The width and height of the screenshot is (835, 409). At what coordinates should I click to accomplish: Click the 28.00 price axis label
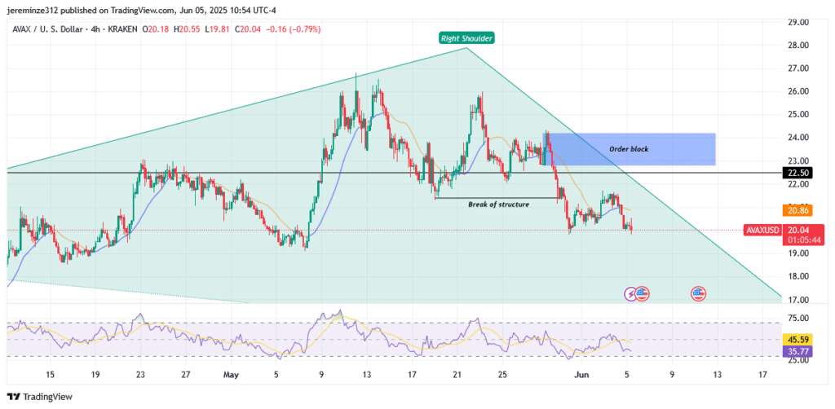click(x=798, y=45)
